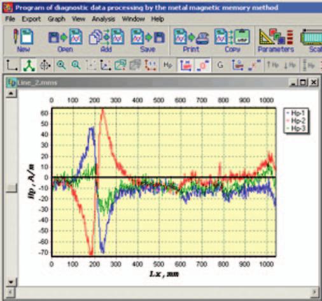The height and width of the screenshot is (301, 322).
Task: Select the L-shaped axes icon
Action: point(12,65)
